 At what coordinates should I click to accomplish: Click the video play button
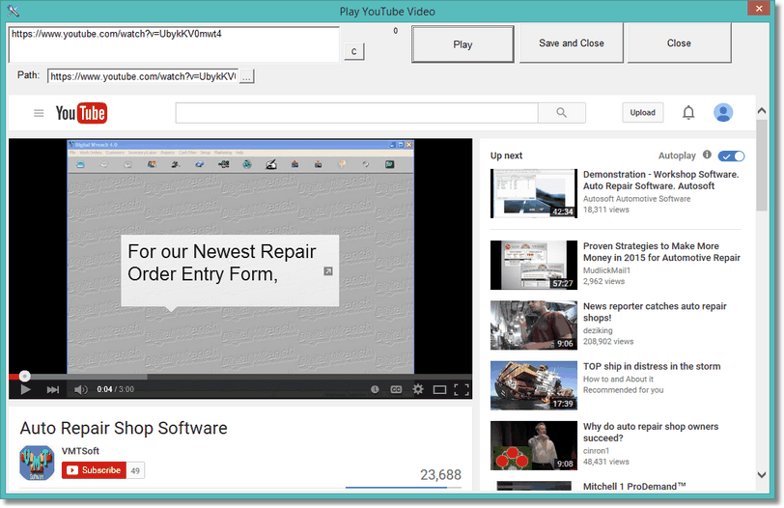point(26,389)
